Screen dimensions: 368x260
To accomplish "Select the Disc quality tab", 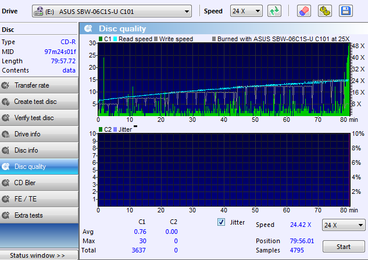I will pyautogui.click(x=39, y=167).
